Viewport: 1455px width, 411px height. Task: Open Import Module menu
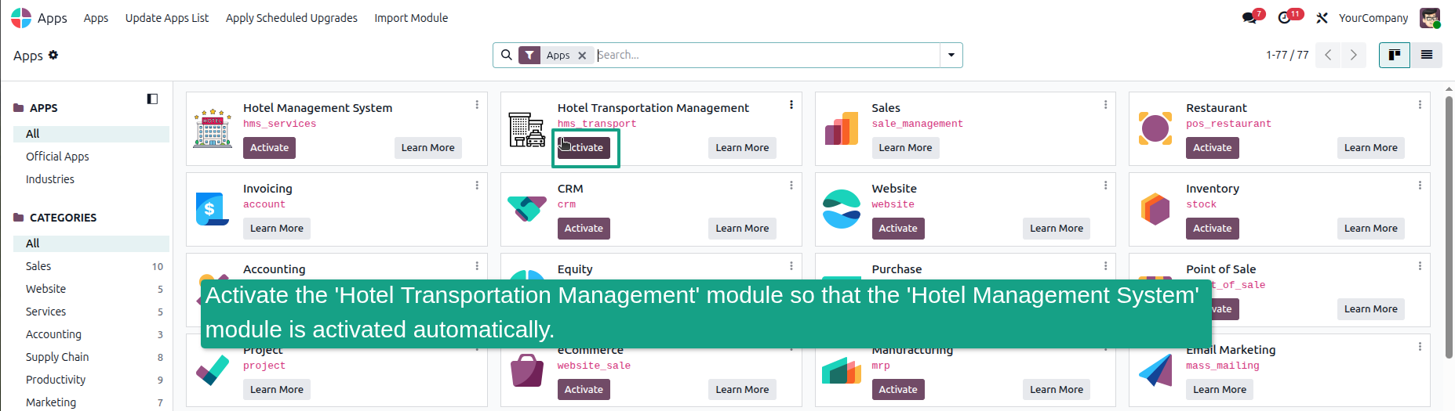point(411,18)
